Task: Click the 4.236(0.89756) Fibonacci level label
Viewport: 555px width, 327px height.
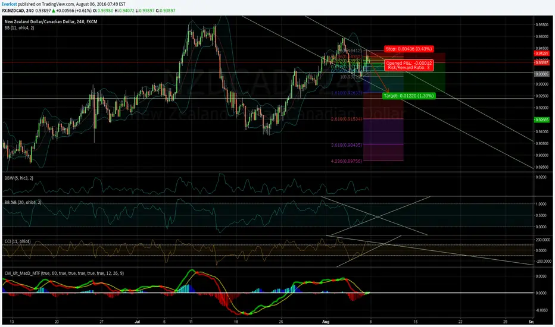Action: click(347, 161)
